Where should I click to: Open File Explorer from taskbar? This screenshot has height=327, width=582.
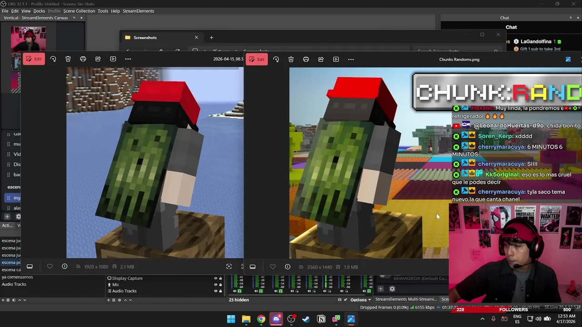(246, 319)
